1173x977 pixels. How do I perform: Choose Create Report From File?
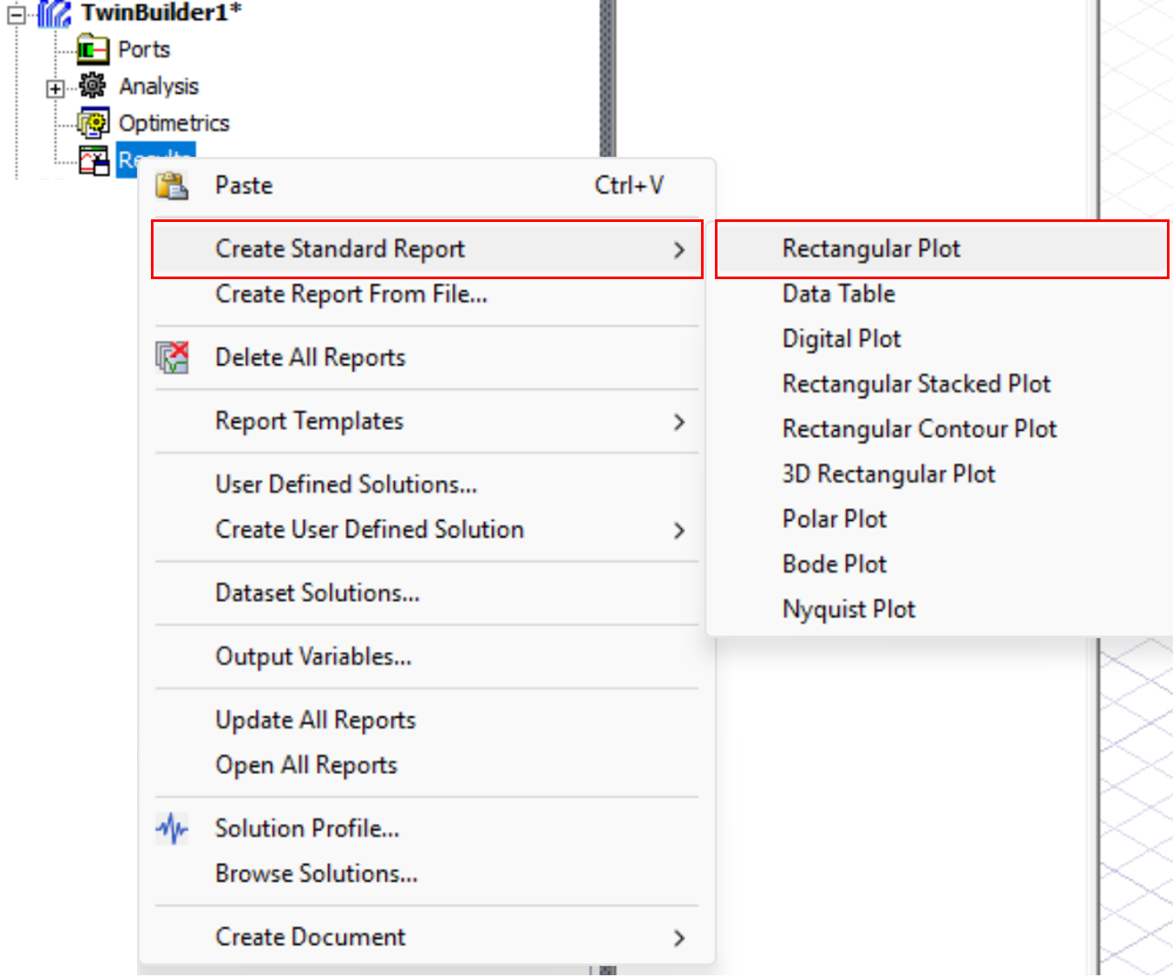427,294
